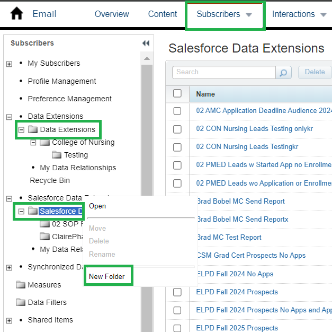Click the tree panel scrollbar thumb
The height and width of the screenshot is (332, 332).
click(147, 129)
